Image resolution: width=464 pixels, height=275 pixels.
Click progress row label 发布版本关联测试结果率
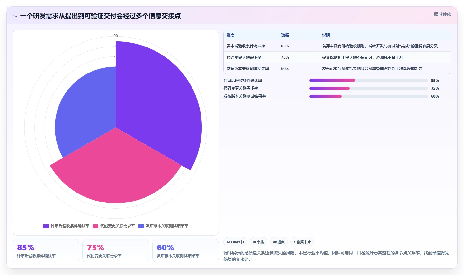(245, 96)
